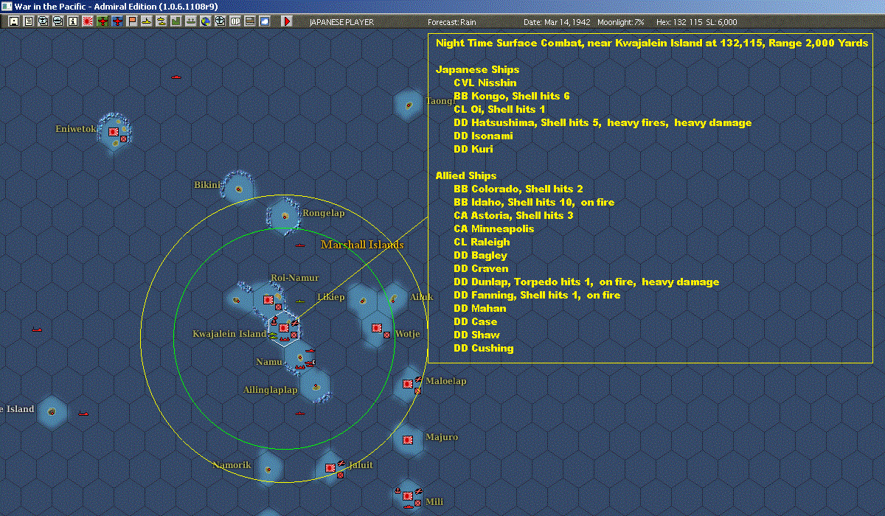Click 'DD Dunlap, Torpedo hits 1' line
The height and width of the screenshot is (516, 885).
[x=586, y=282]
